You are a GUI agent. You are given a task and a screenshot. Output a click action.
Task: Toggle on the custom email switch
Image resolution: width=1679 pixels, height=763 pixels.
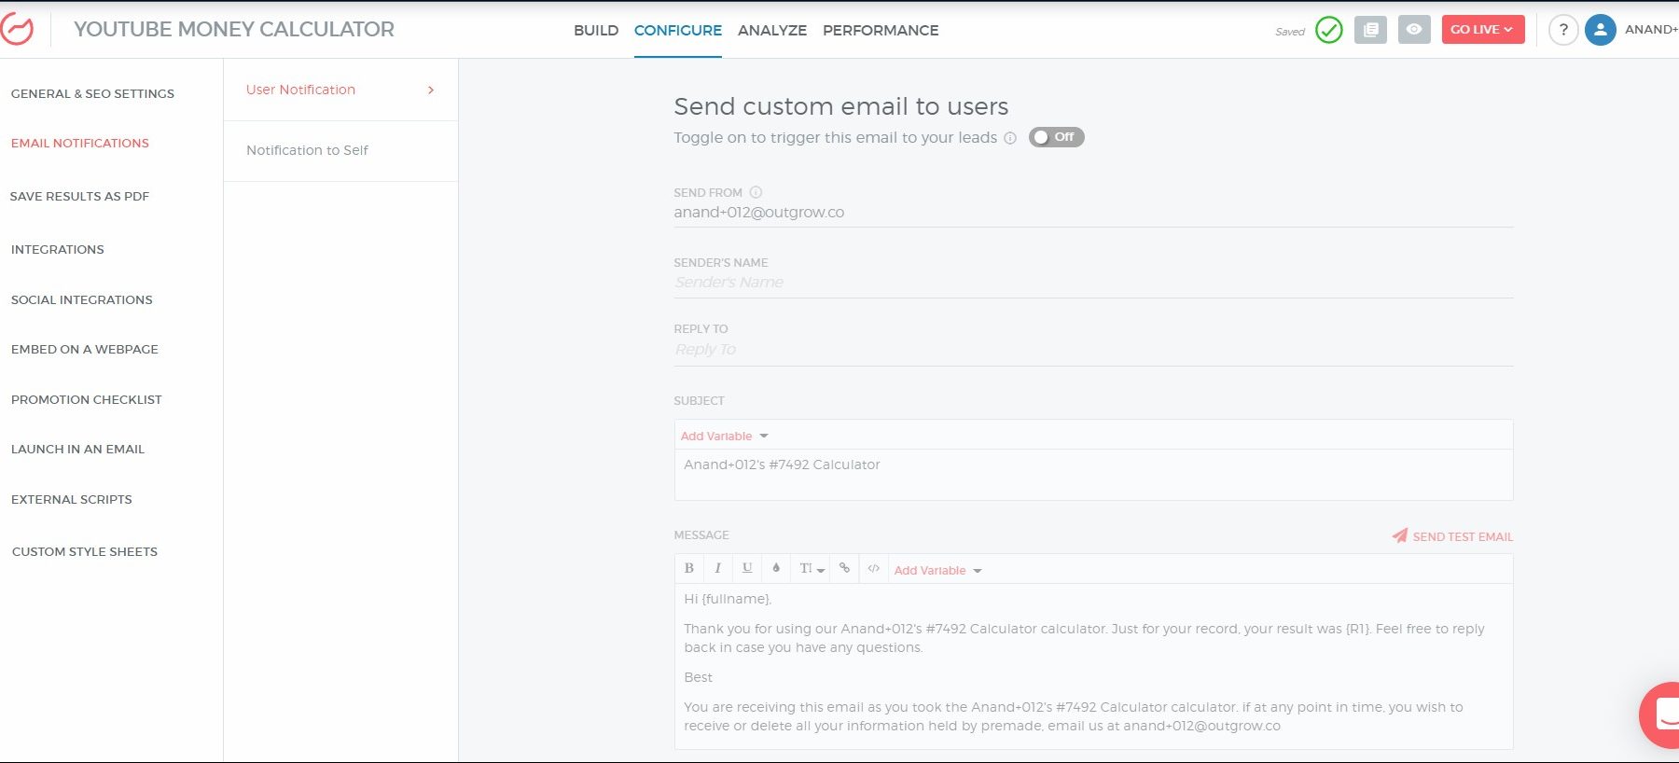1056,137
